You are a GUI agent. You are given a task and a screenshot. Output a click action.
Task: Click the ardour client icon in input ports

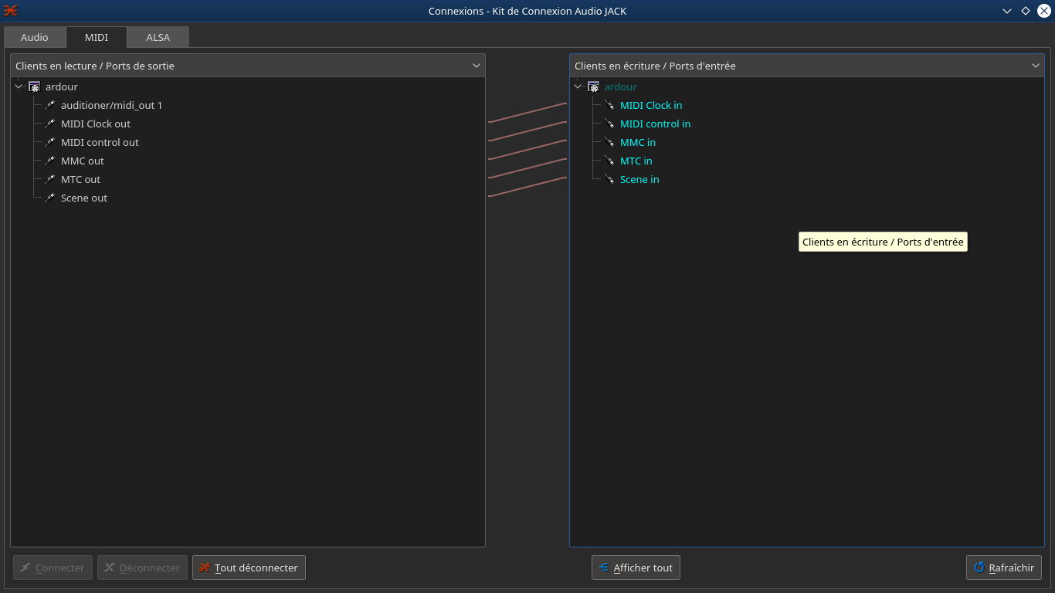pos(593,86)
